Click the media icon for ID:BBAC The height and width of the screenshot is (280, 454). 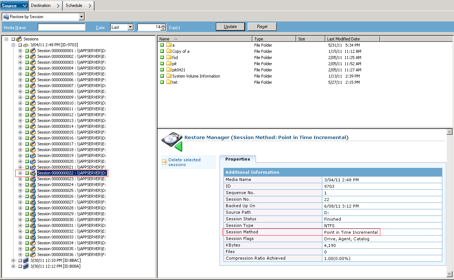(x=26, y=260)
